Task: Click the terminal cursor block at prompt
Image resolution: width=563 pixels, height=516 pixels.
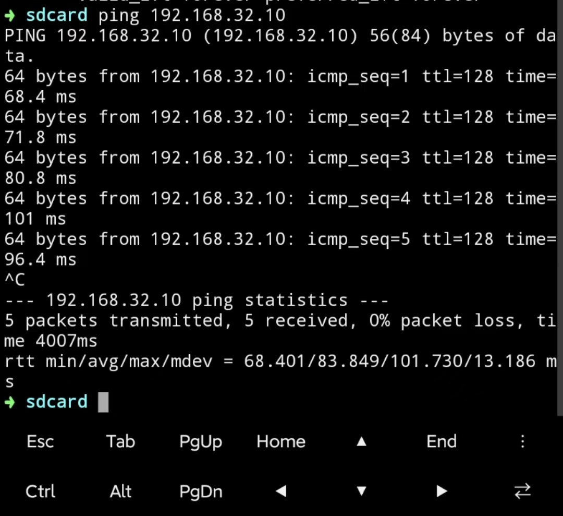Action: (103, 402)
